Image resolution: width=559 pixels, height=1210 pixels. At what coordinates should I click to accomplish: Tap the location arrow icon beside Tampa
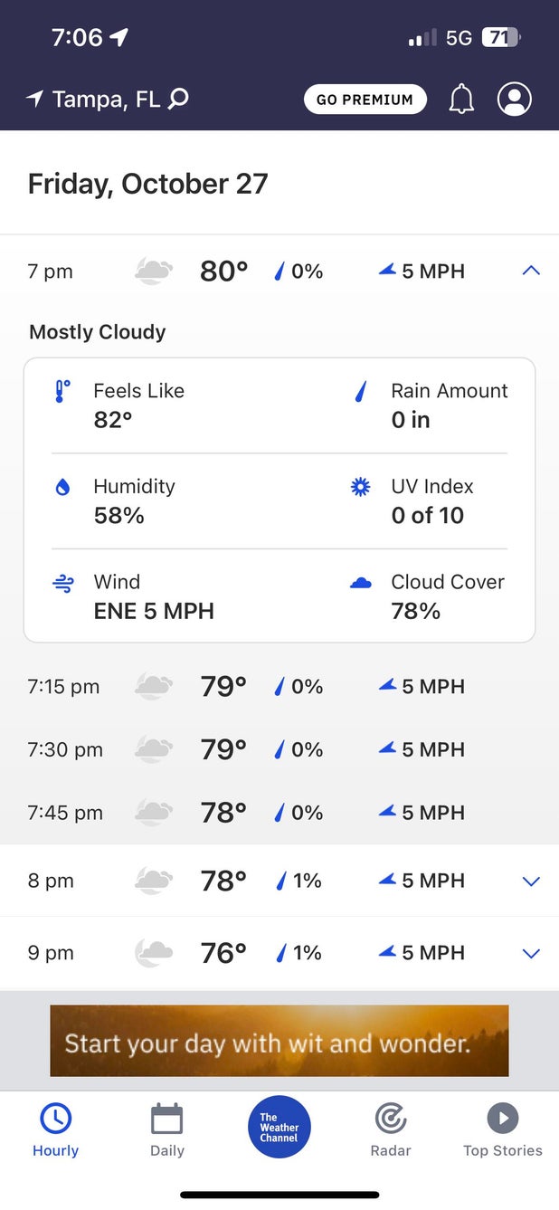(x=35, y=99)
